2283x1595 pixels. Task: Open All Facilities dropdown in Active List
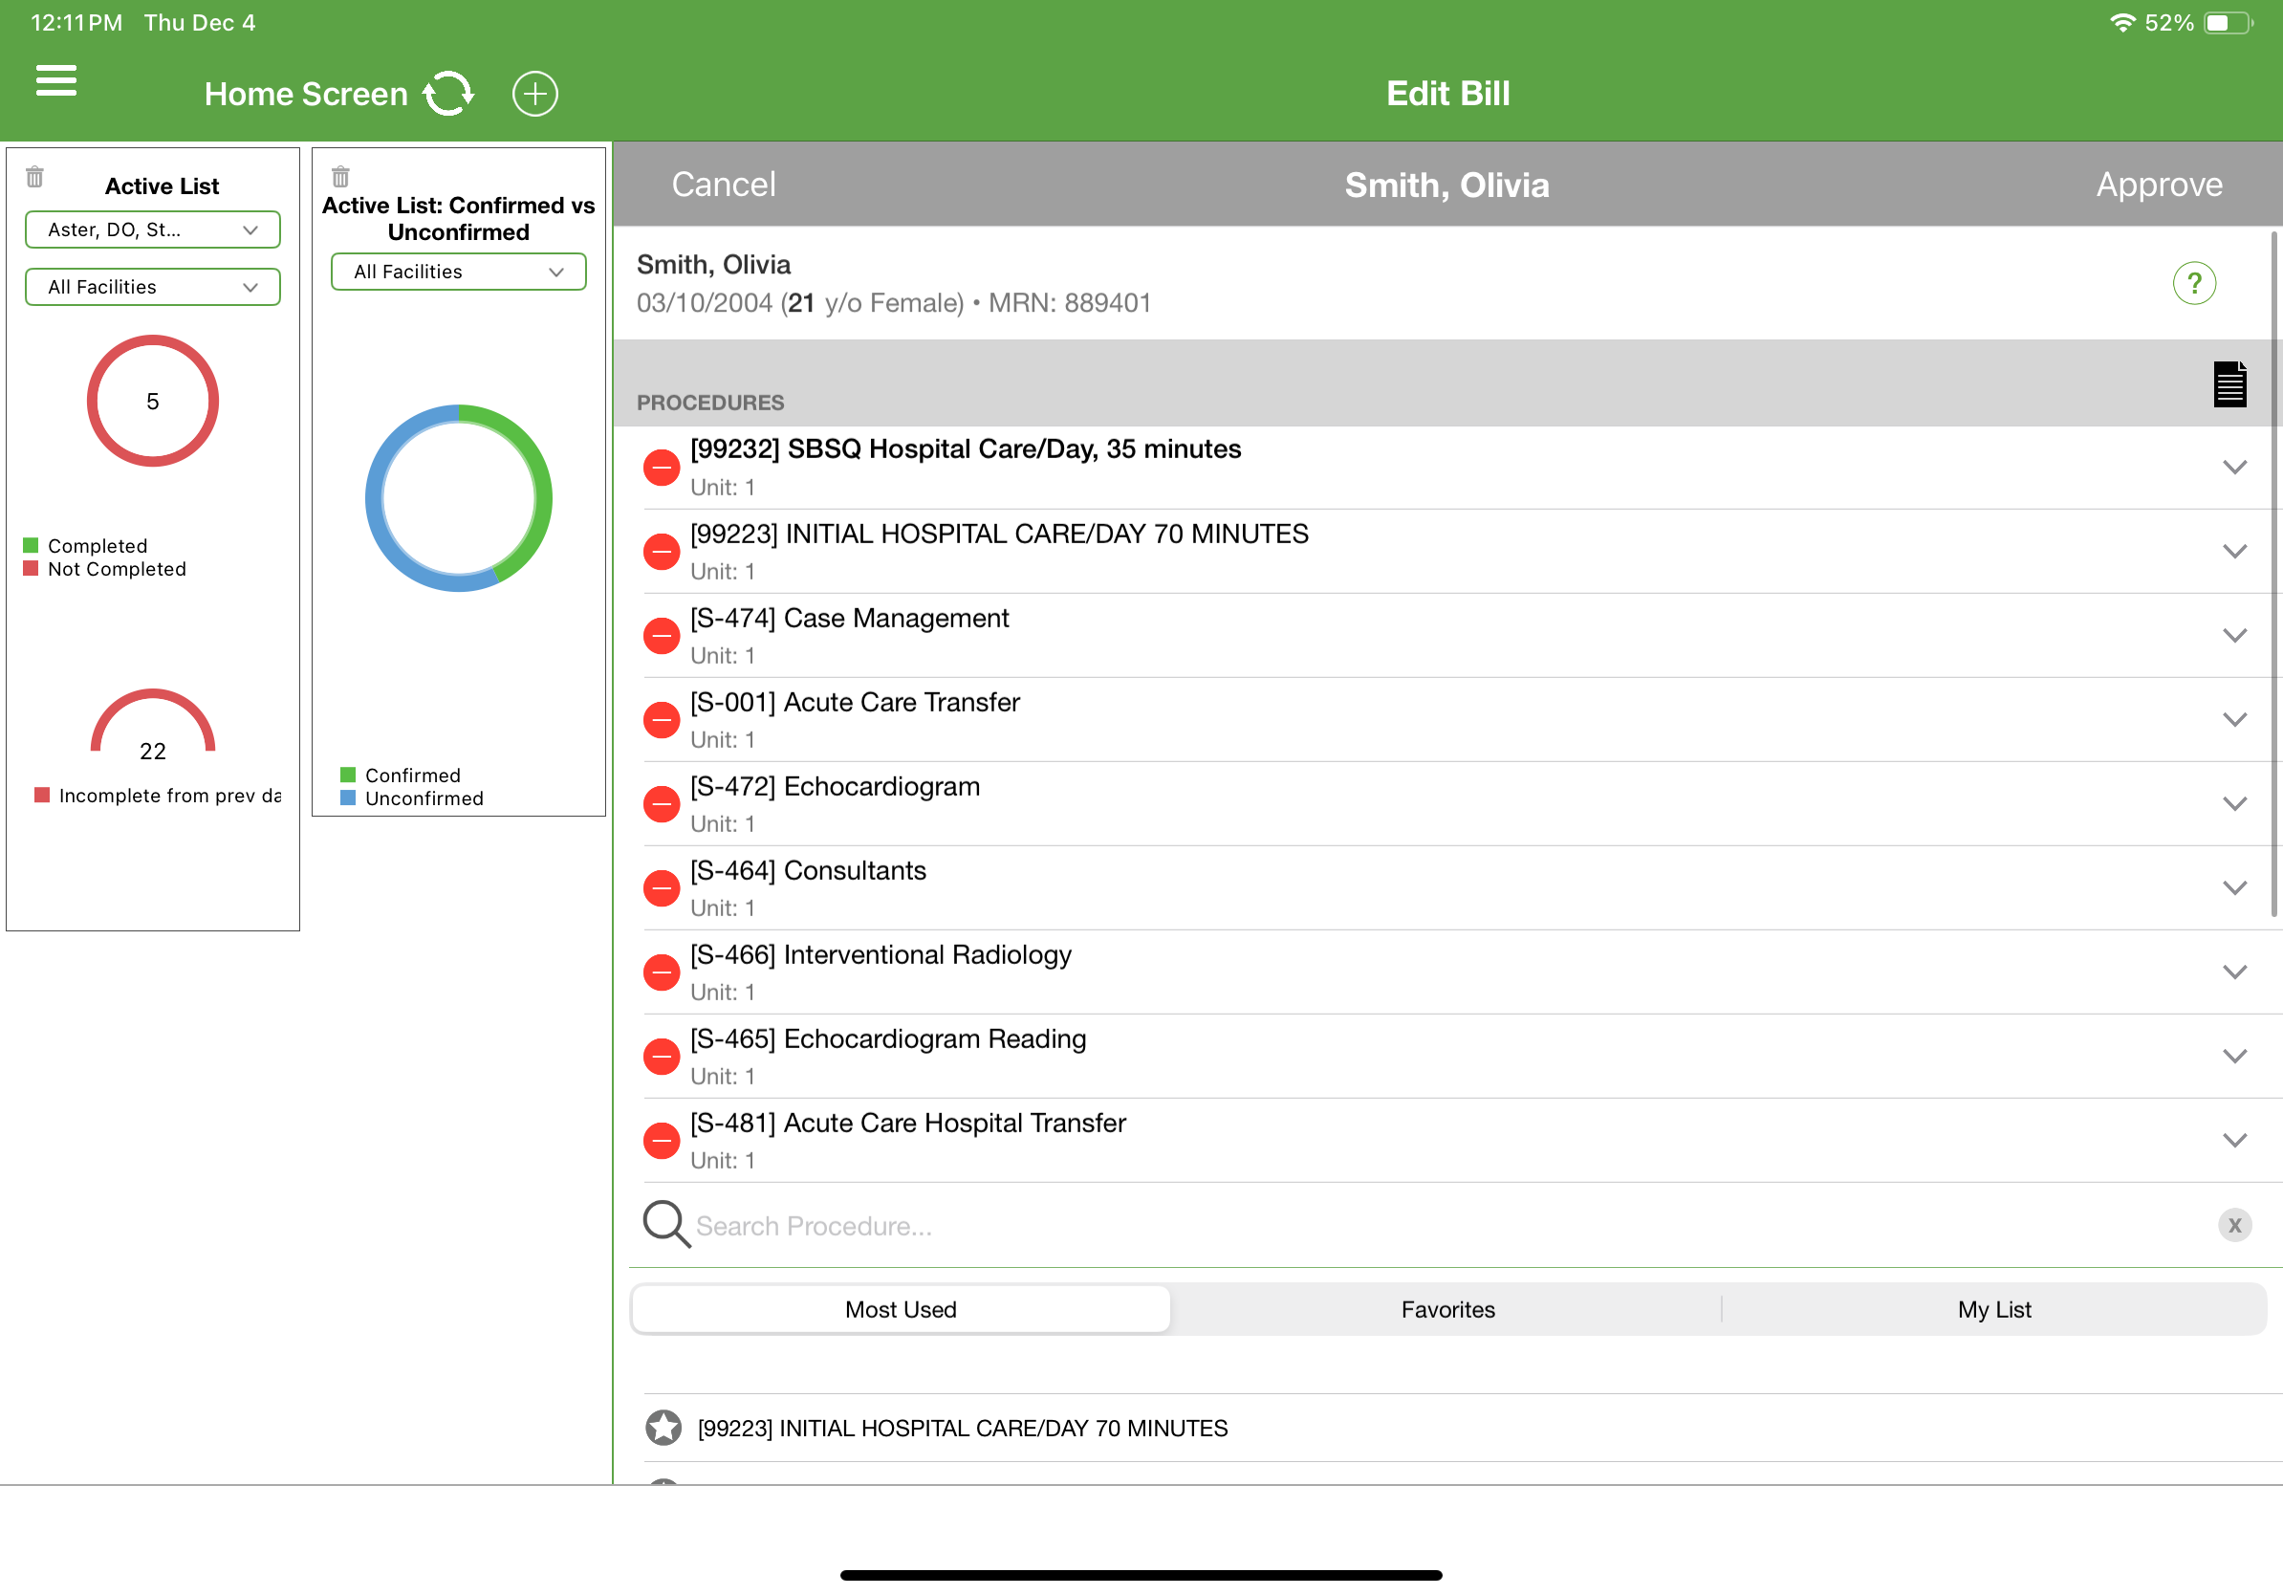pyautogui.click(x=153, y=288)
